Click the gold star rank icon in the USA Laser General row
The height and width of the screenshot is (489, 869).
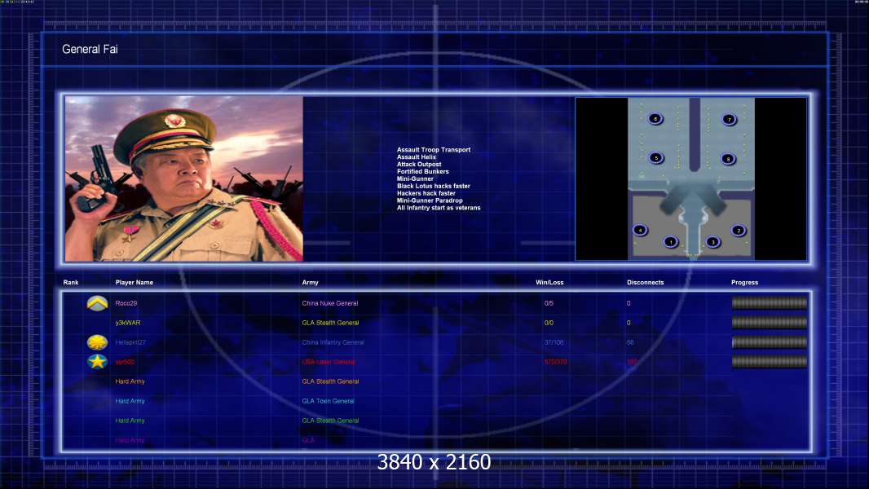pos(98,362)
